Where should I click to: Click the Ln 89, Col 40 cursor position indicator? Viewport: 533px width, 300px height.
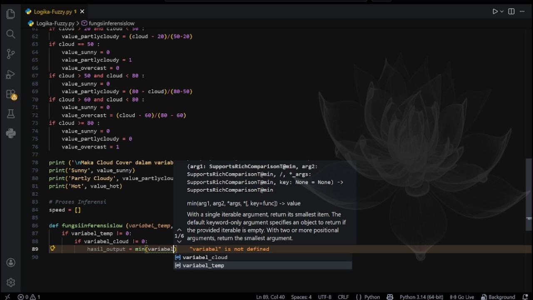[x=271, y=297]
